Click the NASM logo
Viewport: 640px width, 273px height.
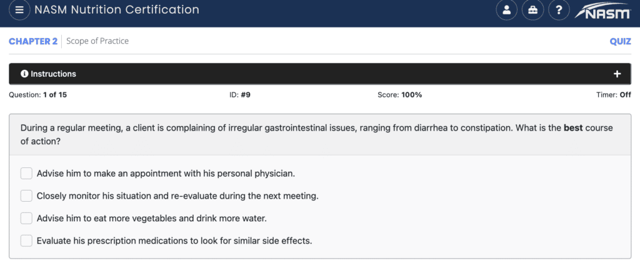pos(602,11)
